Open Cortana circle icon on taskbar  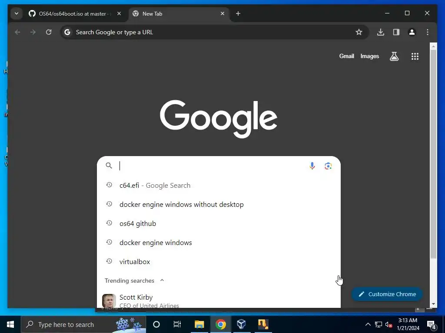tap(156, 324)
